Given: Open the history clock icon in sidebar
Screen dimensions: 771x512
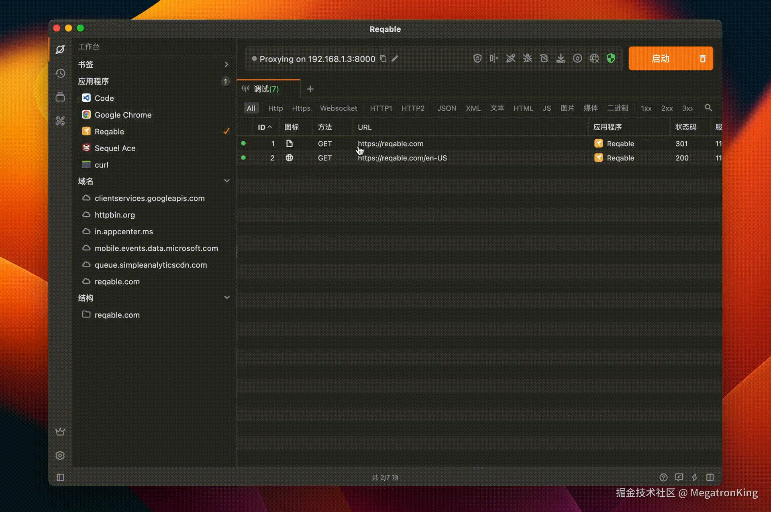Looking at the screenshot, I should click(x=60, y=73).
